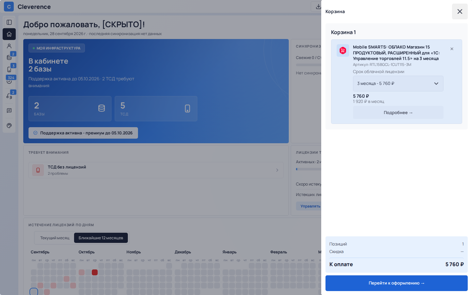
Task: Click the Февраль month label
Action: tap(279, 252)
